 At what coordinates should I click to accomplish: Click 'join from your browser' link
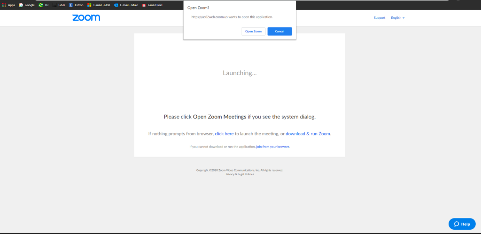(x=272, y=147)
